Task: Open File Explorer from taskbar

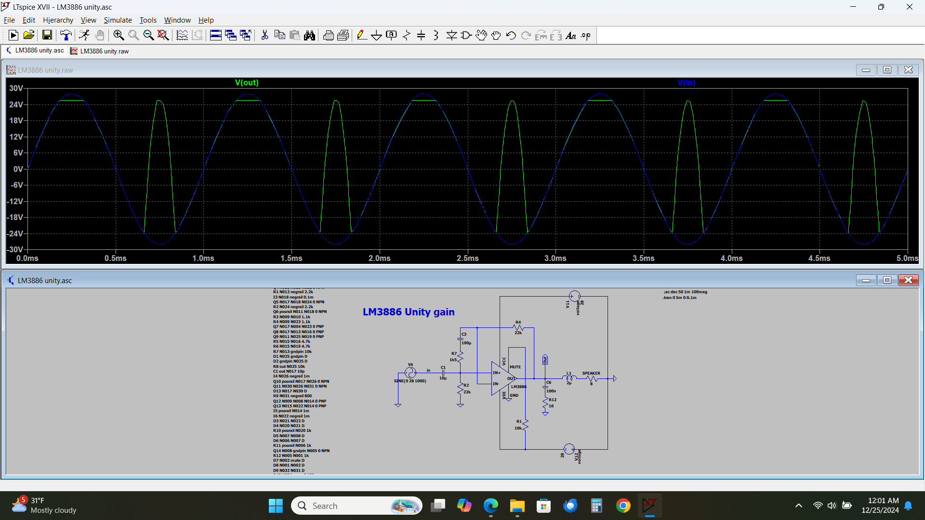Action: [x=517, y=506]
